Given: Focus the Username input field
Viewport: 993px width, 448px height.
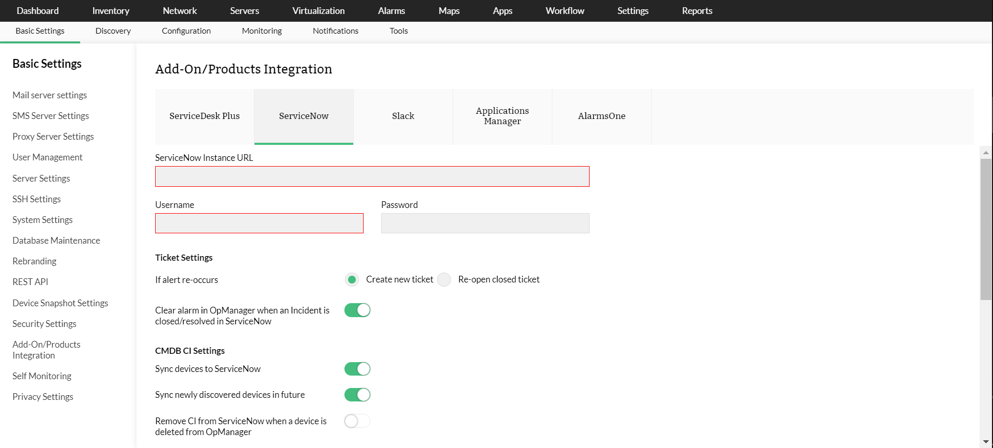Looking at the screenshot, I should 259,223.
